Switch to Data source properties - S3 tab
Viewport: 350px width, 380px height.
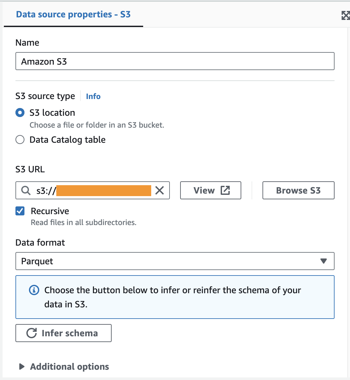click(x=73, y=14)
